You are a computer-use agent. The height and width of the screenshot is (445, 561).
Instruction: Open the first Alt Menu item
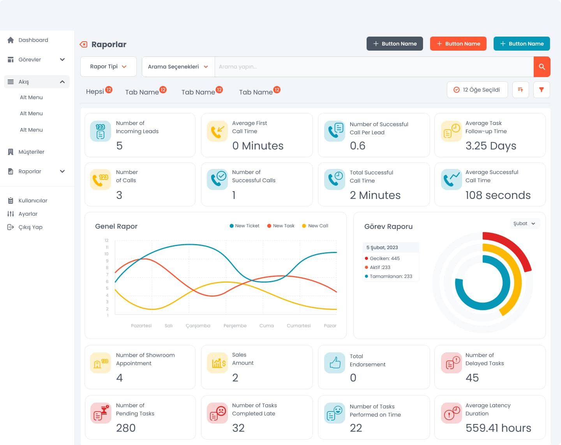pos(31,97)
